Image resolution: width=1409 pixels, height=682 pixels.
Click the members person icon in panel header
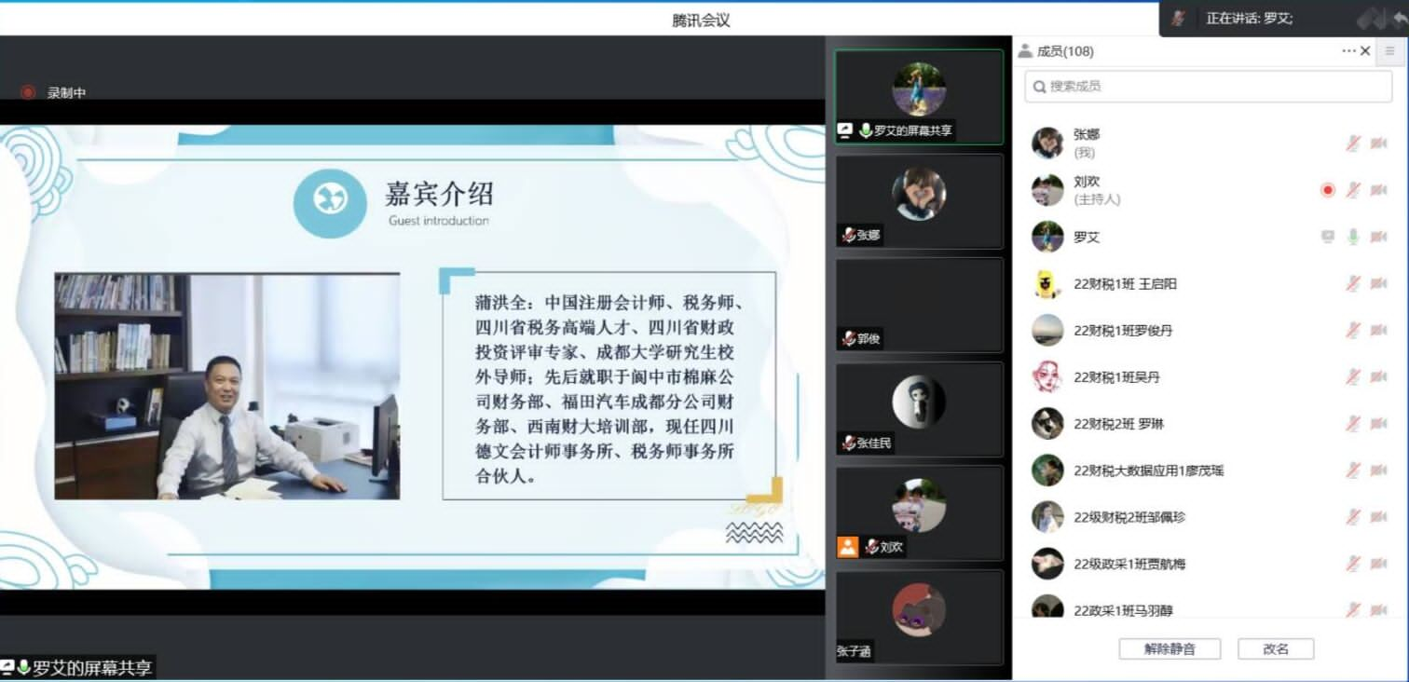coord(1025,51)
